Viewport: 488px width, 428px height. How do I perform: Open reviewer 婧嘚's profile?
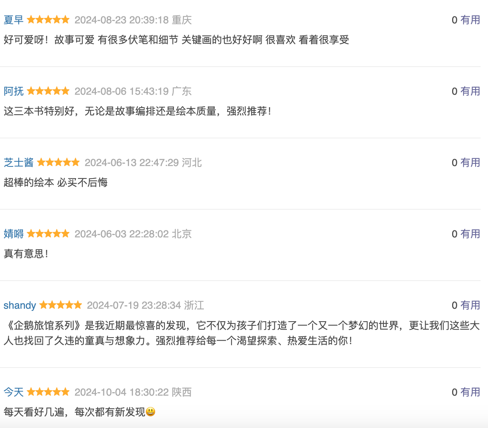click(14, 234)
